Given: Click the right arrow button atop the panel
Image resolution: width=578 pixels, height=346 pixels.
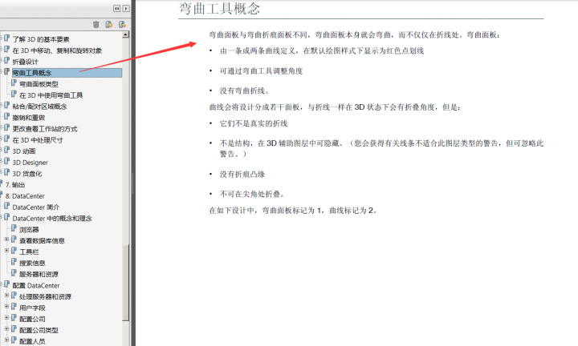Looking at the screenshot, I should pyautogui.click(x=126, y=8).
